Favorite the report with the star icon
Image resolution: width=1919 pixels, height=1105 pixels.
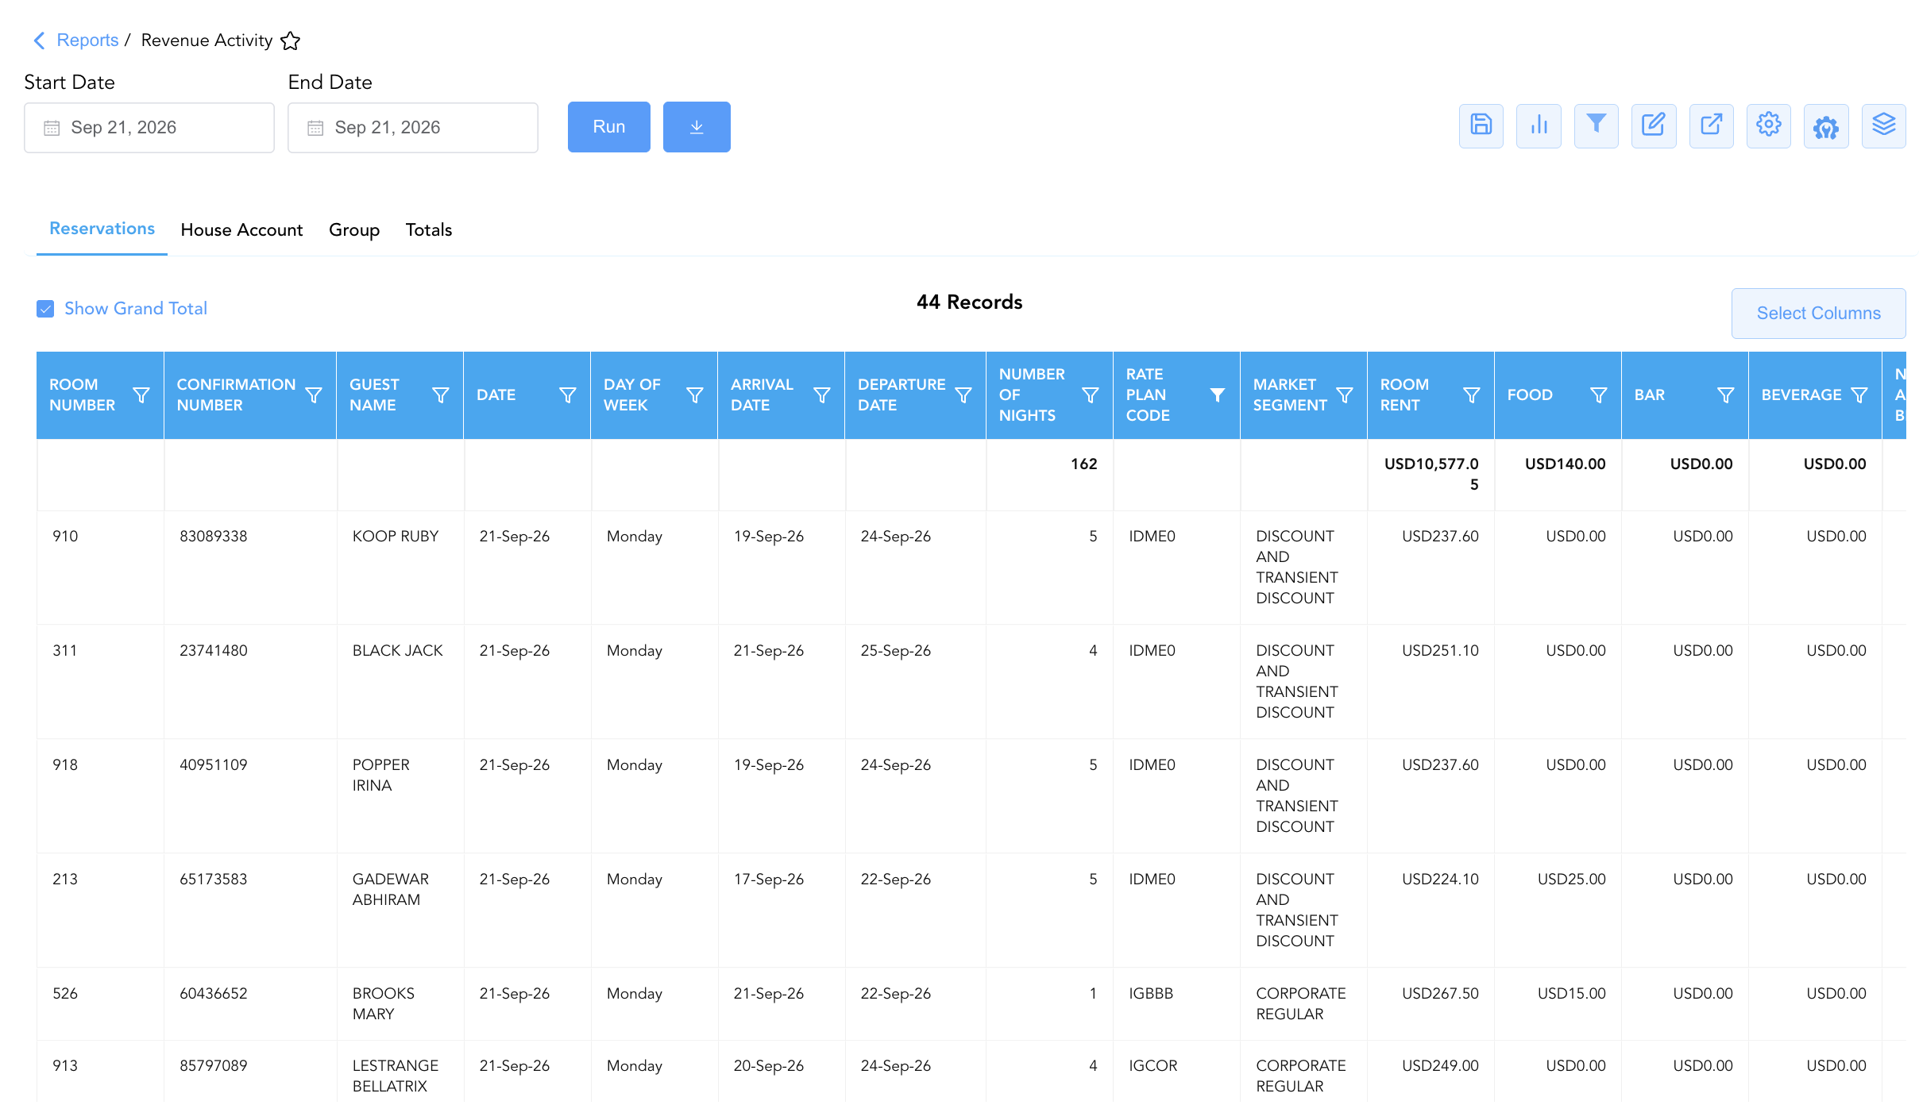(291, 40)
